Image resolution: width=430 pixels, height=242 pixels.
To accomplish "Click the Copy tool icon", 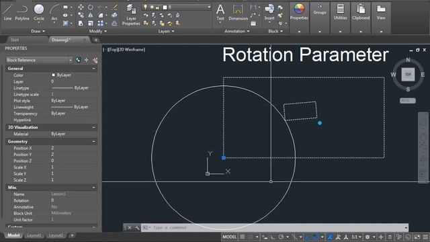I will [81, 15].
